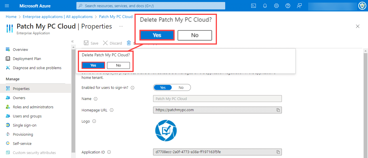368x158 pixels.
Task: Open Single sign-on in the Manage menu
Action: point(24,125)
